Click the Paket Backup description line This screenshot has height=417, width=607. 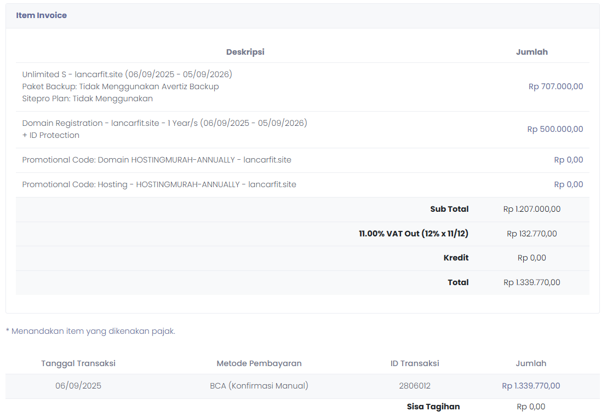(121, 86)
